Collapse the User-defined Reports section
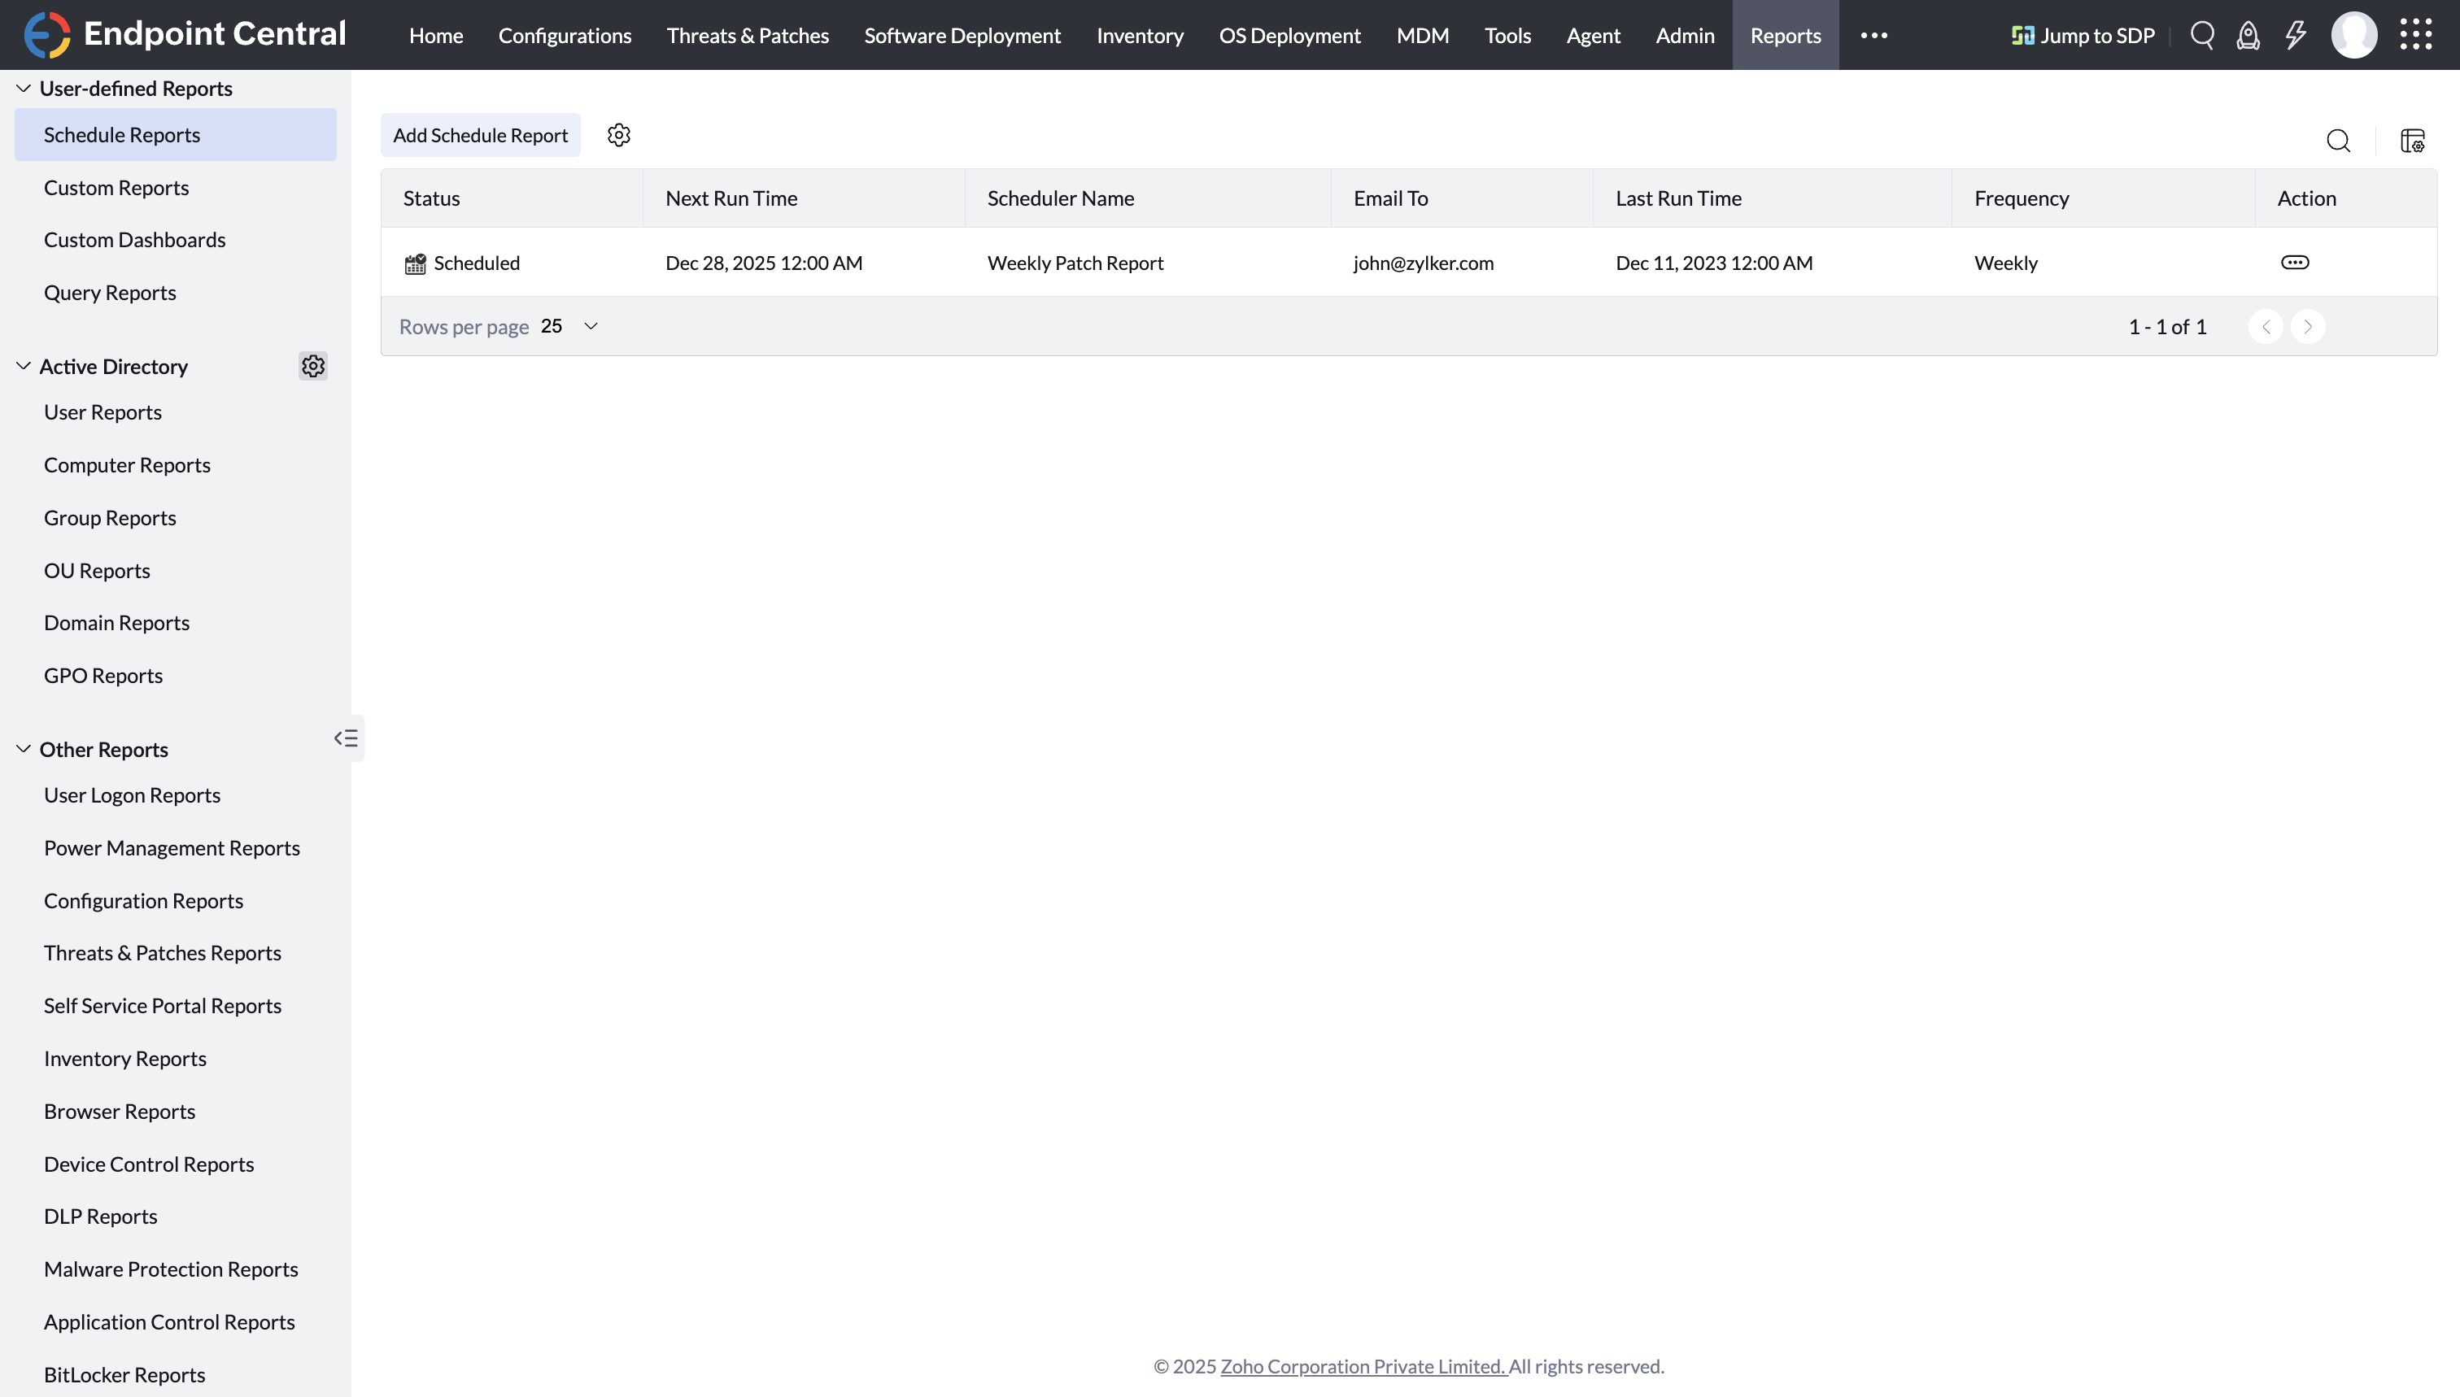Viewport: 2460px width, 1397px height. pyautogui.click(x=23, y=89)
